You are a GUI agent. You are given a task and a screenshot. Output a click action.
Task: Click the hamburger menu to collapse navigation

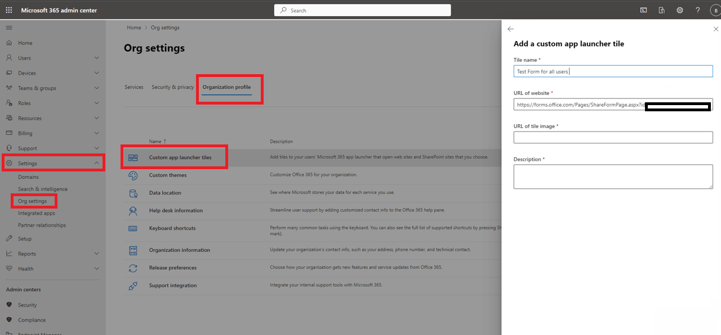point(8,27)
